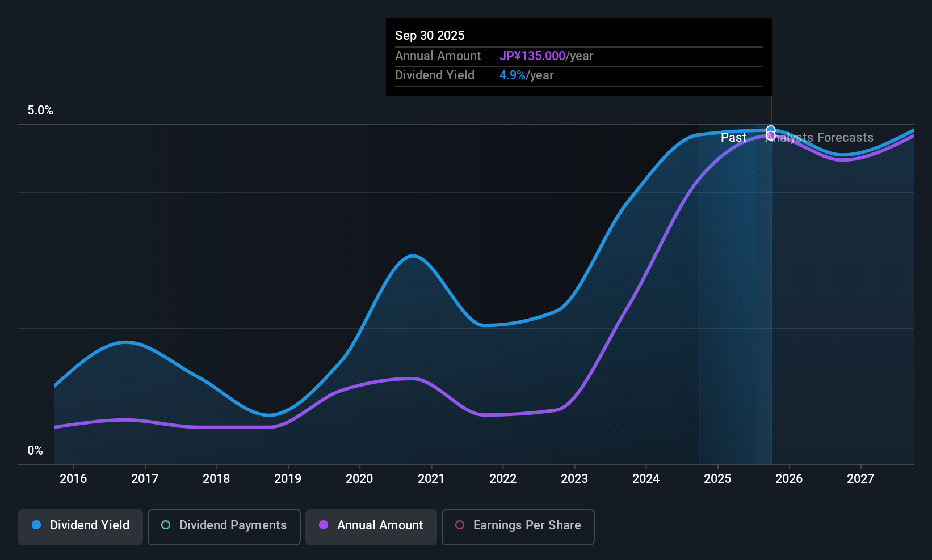Click the 2018 x-axis label

click(x=216, y=479)
